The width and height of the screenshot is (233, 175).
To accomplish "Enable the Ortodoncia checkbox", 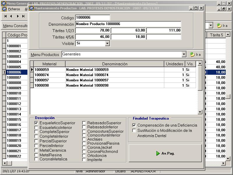I will (x=84, y=155).
